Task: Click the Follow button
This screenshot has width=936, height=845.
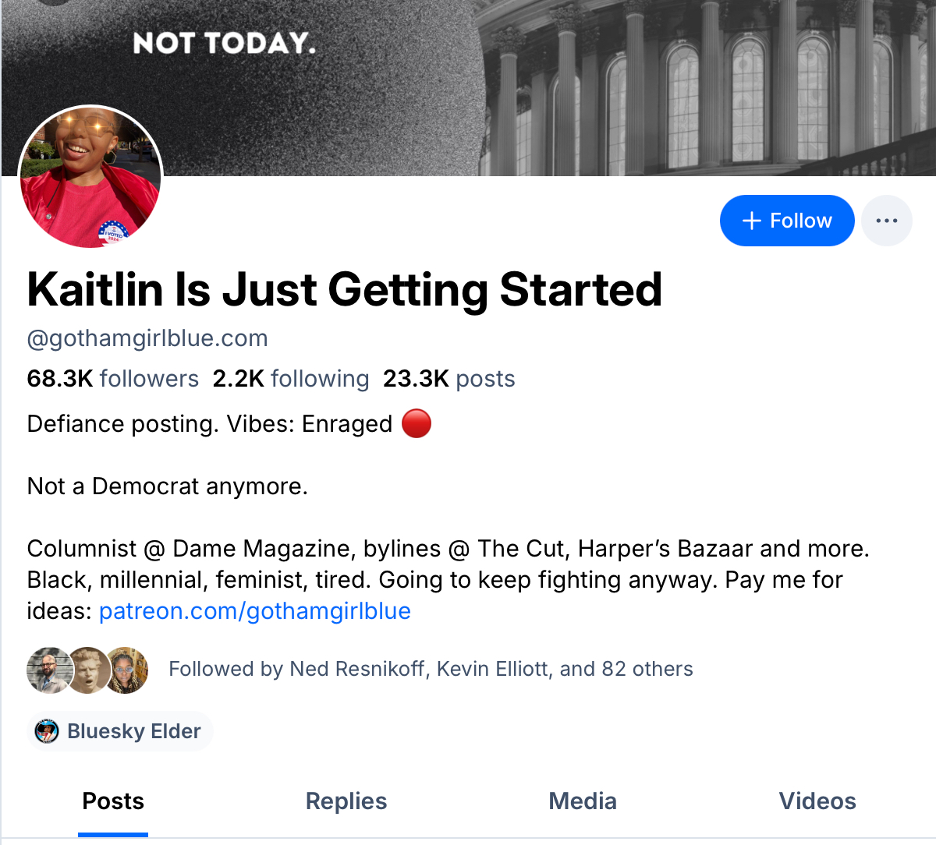Action: coord(786,221)
